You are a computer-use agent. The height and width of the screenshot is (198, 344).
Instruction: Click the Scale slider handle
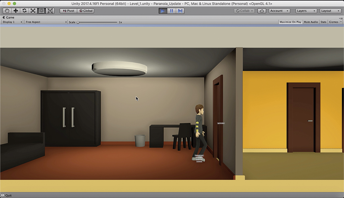(x=78, y=22)
